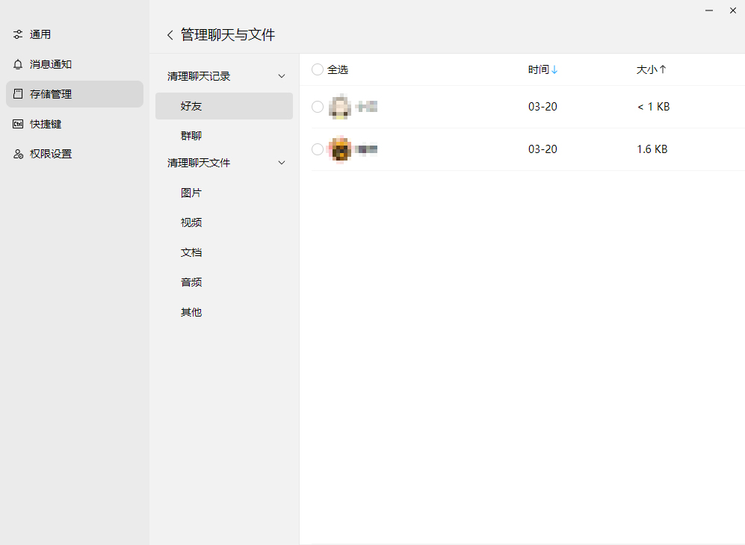The image size is (745, 545).
Task: Click the 存储管理 storage icon
Action: coord(18,94)
